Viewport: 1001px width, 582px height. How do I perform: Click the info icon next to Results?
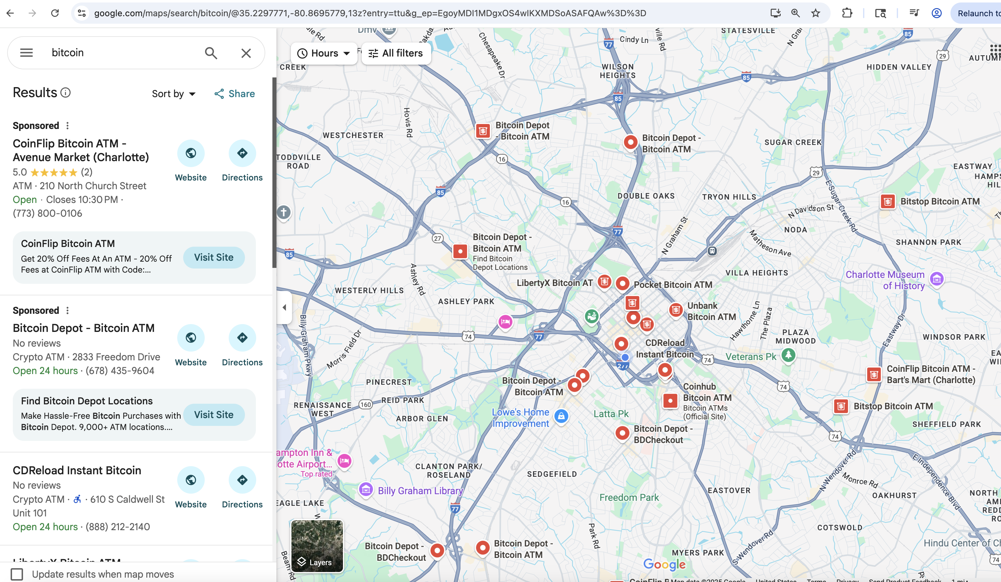66,93
